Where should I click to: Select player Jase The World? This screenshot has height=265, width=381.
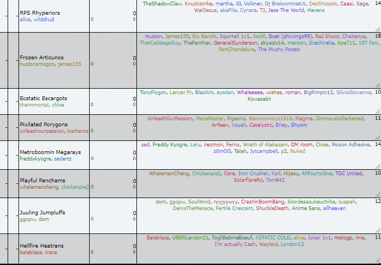pyautogui.click(x=286, y=10)
